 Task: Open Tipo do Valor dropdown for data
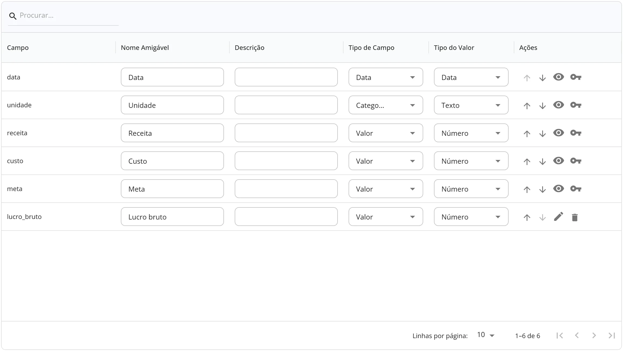[x=471, y=77]
